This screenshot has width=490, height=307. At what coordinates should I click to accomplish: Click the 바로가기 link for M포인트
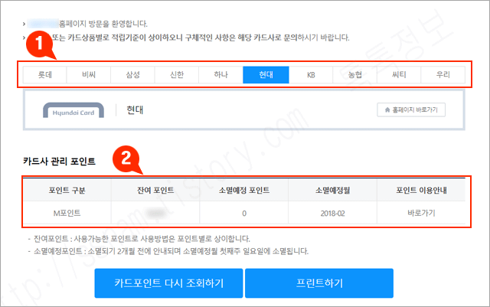(421, 213)
